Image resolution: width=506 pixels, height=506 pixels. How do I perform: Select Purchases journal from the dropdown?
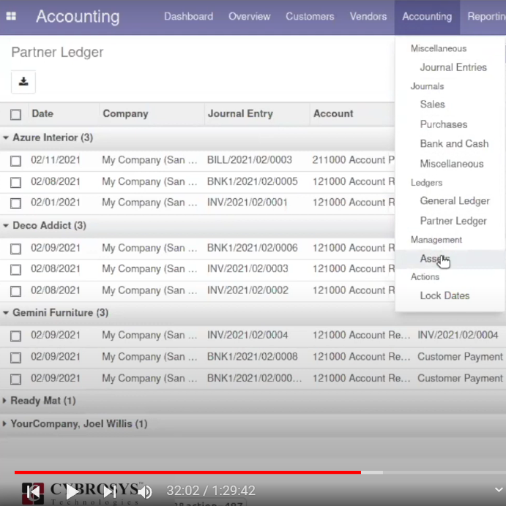pos(444,124)
